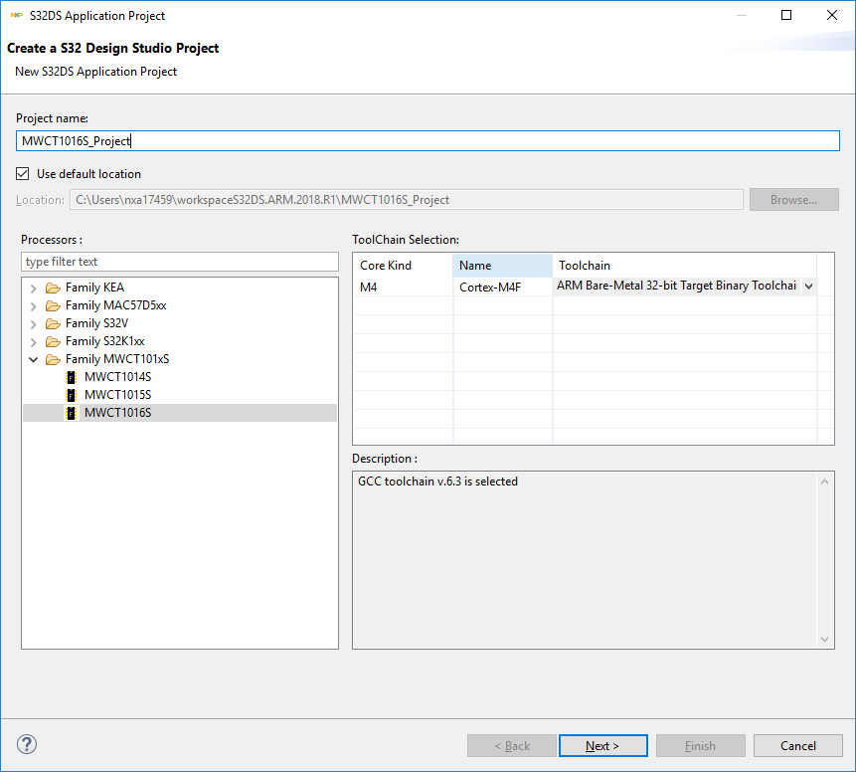Click the Toolchain column header

pyautogui.click(x=685, y=265)
